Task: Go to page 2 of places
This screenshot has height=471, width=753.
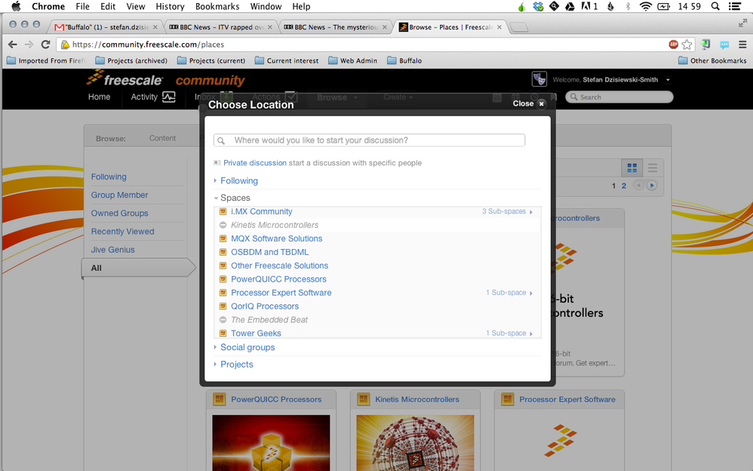Action: tap(624, 186)
